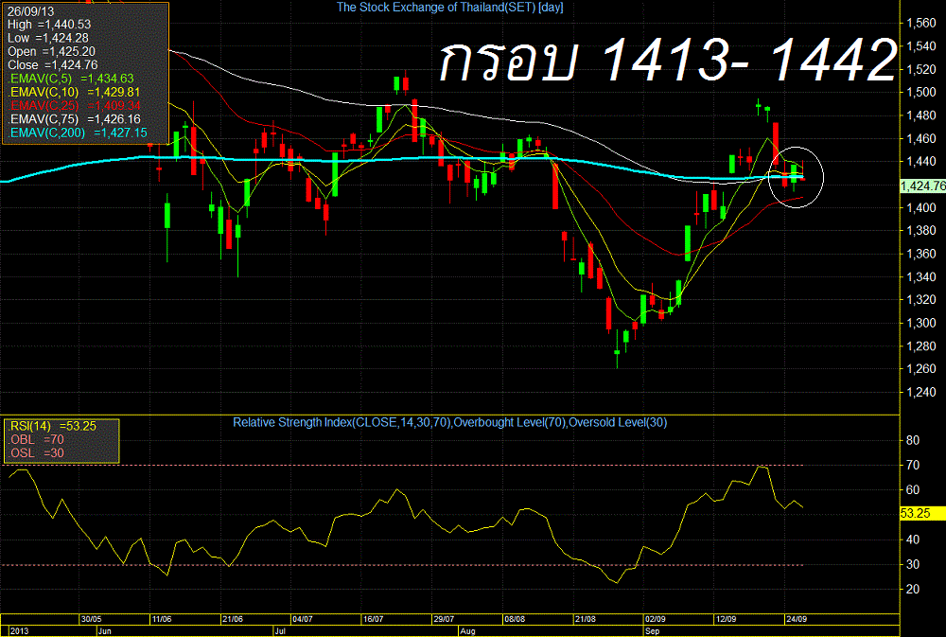Click the chart title 'The Stock Exchange of Thailand(SET) [day]'
Image resolution: width=946 pixels, height=637 pixels.
click(x=449, y=8)
